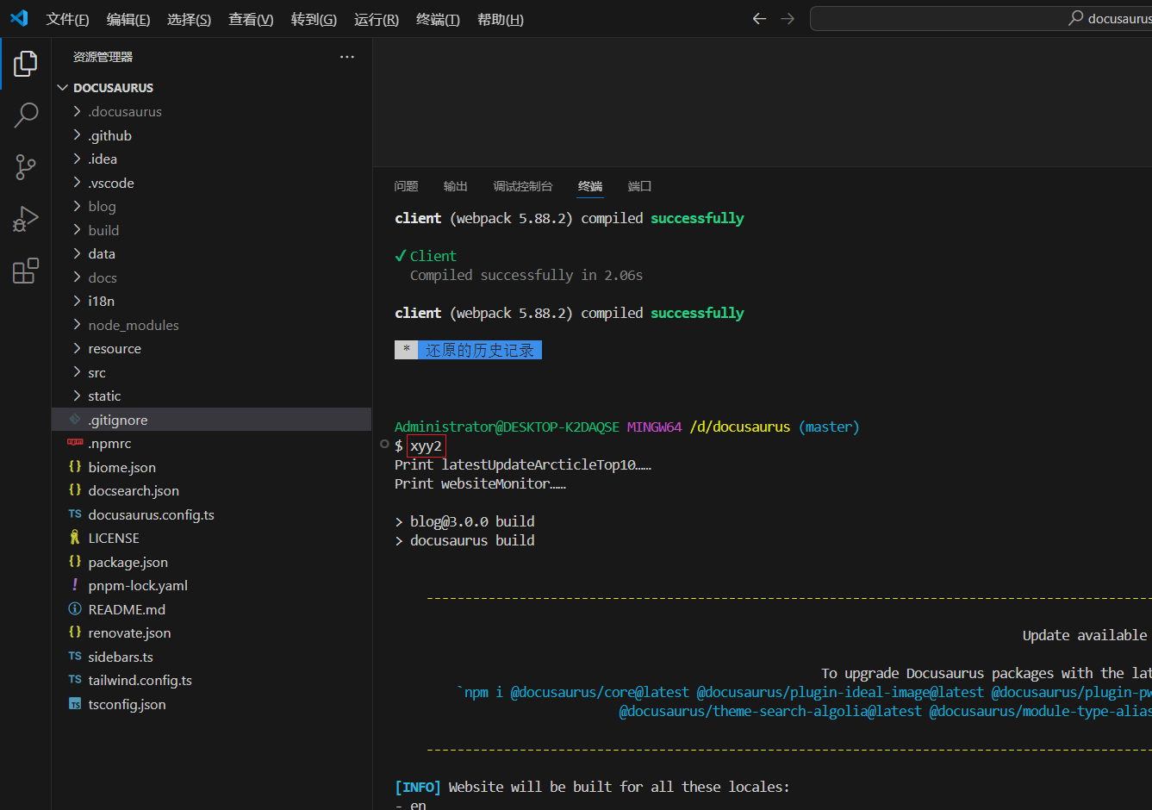This screenshot has height=810, width=1152.
Task: Open the Extensions view icon
Action: (x=26, y=271)
